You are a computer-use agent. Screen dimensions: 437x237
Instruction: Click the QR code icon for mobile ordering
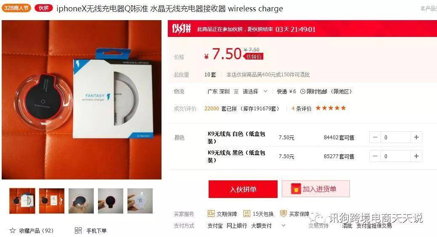coord(78,230)
